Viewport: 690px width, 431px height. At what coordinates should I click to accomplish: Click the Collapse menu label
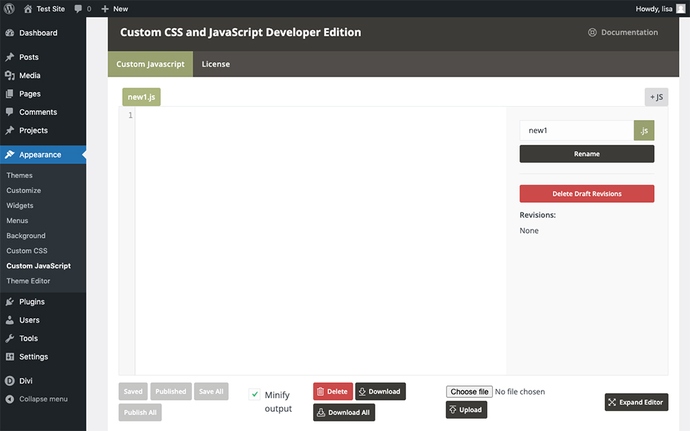click(43, 399)
